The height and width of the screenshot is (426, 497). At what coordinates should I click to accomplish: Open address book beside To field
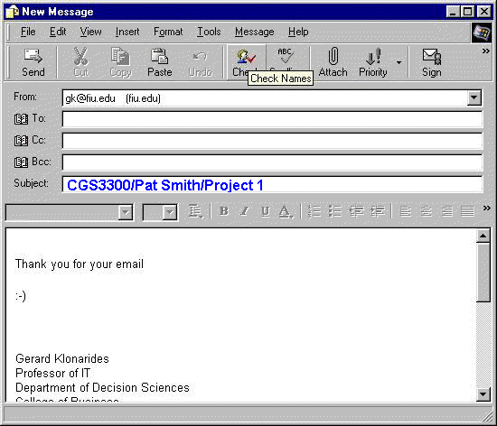point(21,119)
